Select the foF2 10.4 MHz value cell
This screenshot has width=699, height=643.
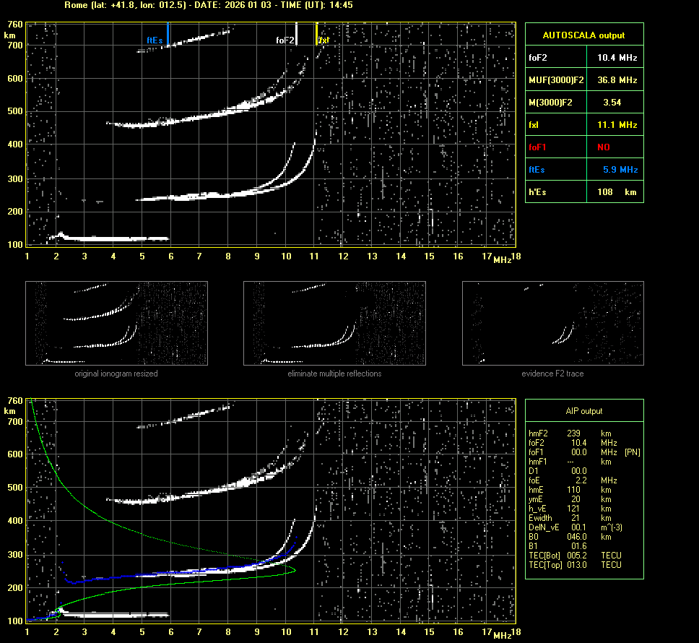coord(616,58)
